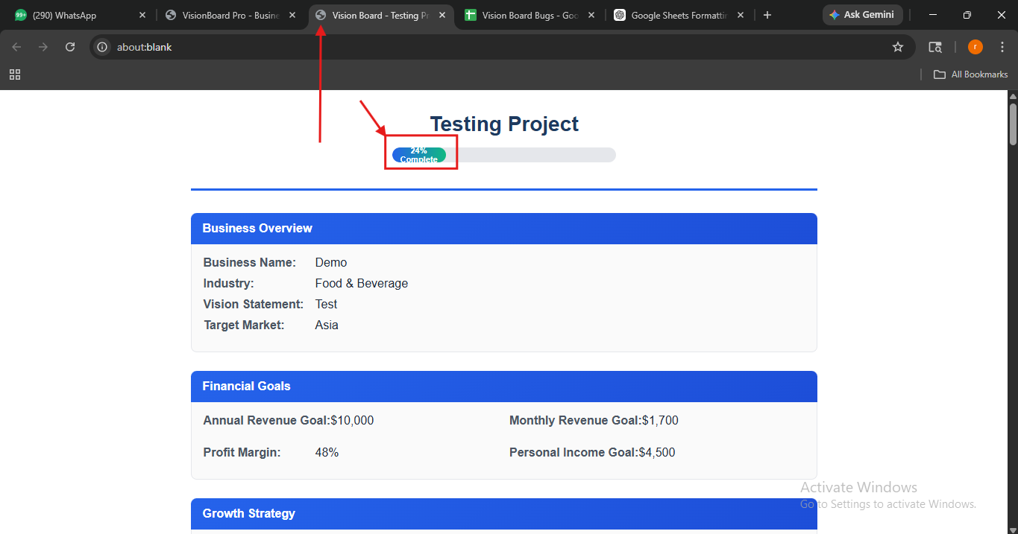Click the $1,700 monthly revenue value
The height and width of the screenshot is (534, 1018).
pyautogui.click(x=660, y=420)
